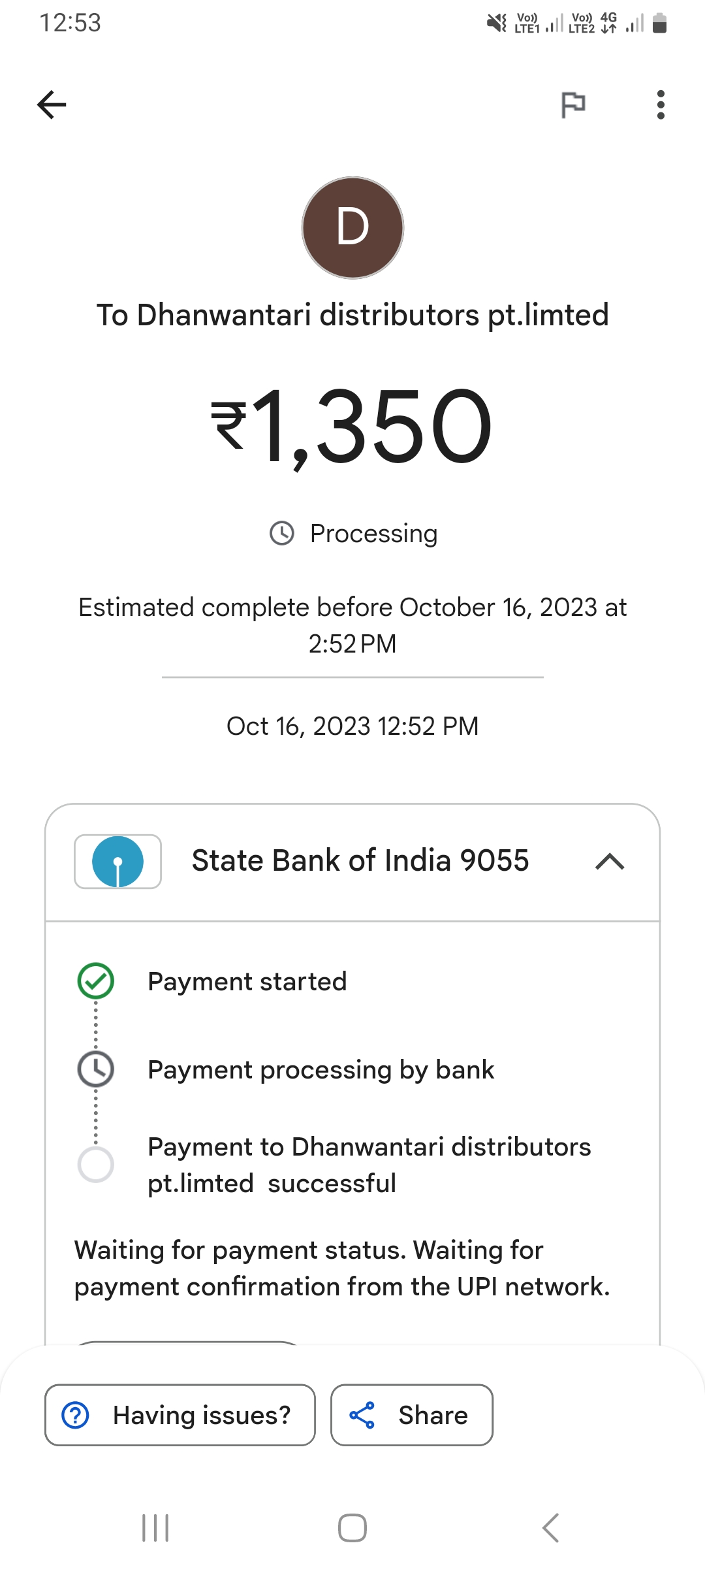705x1573 pixels.
Task: Tap the Having issues? button
Action: (180, 1415)
